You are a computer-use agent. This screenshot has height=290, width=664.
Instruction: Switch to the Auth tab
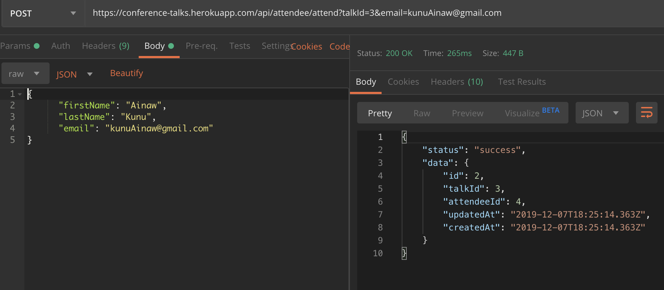[x=61, y=46]
